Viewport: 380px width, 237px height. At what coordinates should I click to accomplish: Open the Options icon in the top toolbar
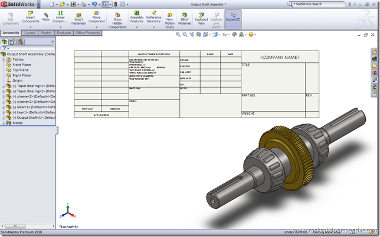click(123, 4)
